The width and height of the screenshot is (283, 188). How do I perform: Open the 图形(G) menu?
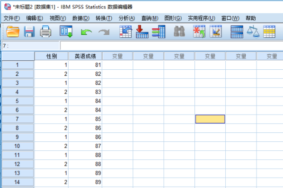(173, 18)
